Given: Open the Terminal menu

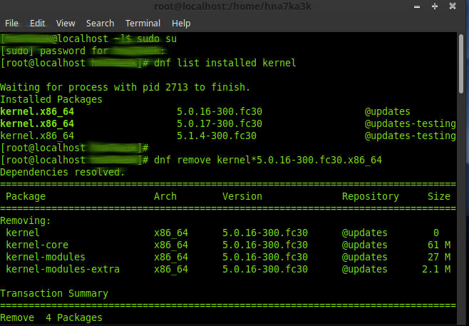Looking at the screenshot, I should click(143, 24).
